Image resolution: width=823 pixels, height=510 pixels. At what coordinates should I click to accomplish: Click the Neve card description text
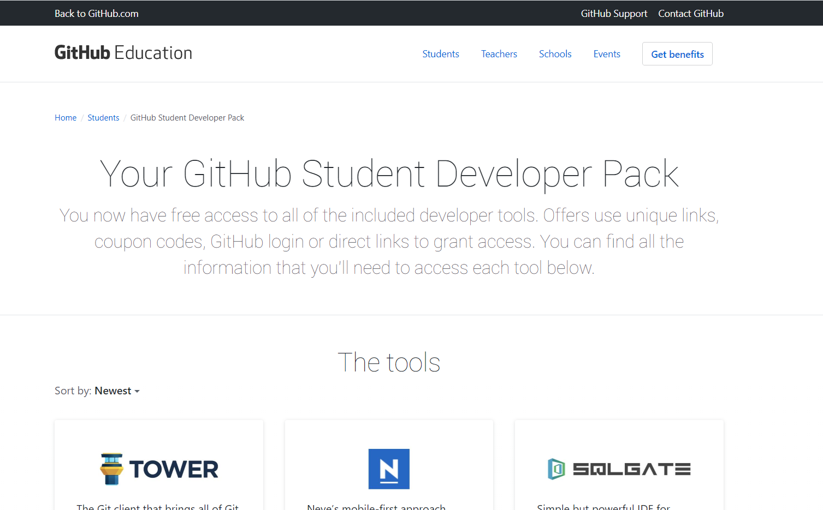click(x=376, y=507)
